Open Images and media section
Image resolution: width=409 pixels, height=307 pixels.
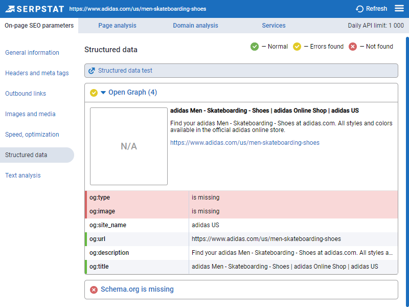pos(30,114)
